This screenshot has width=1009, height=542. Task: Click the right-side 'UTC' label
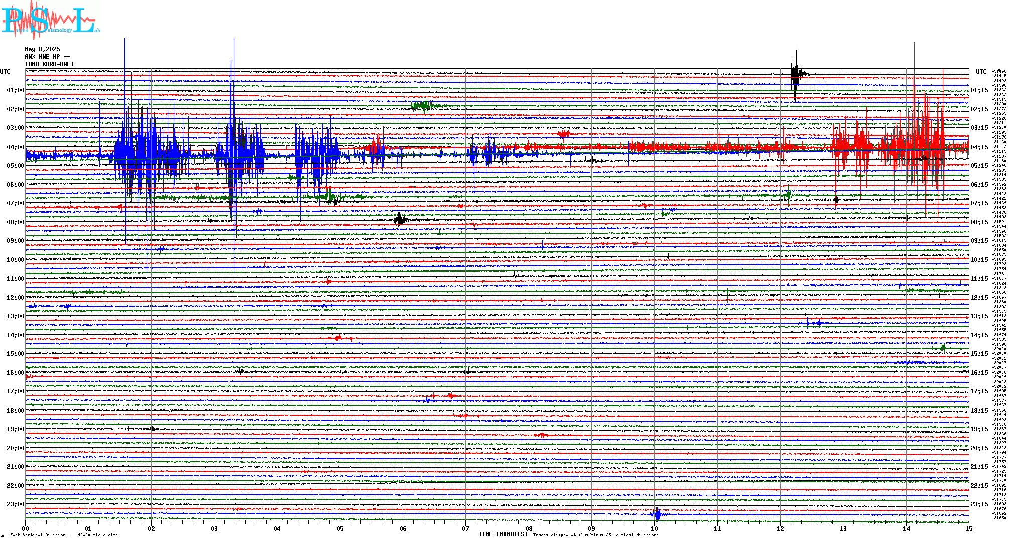point(981,72)
